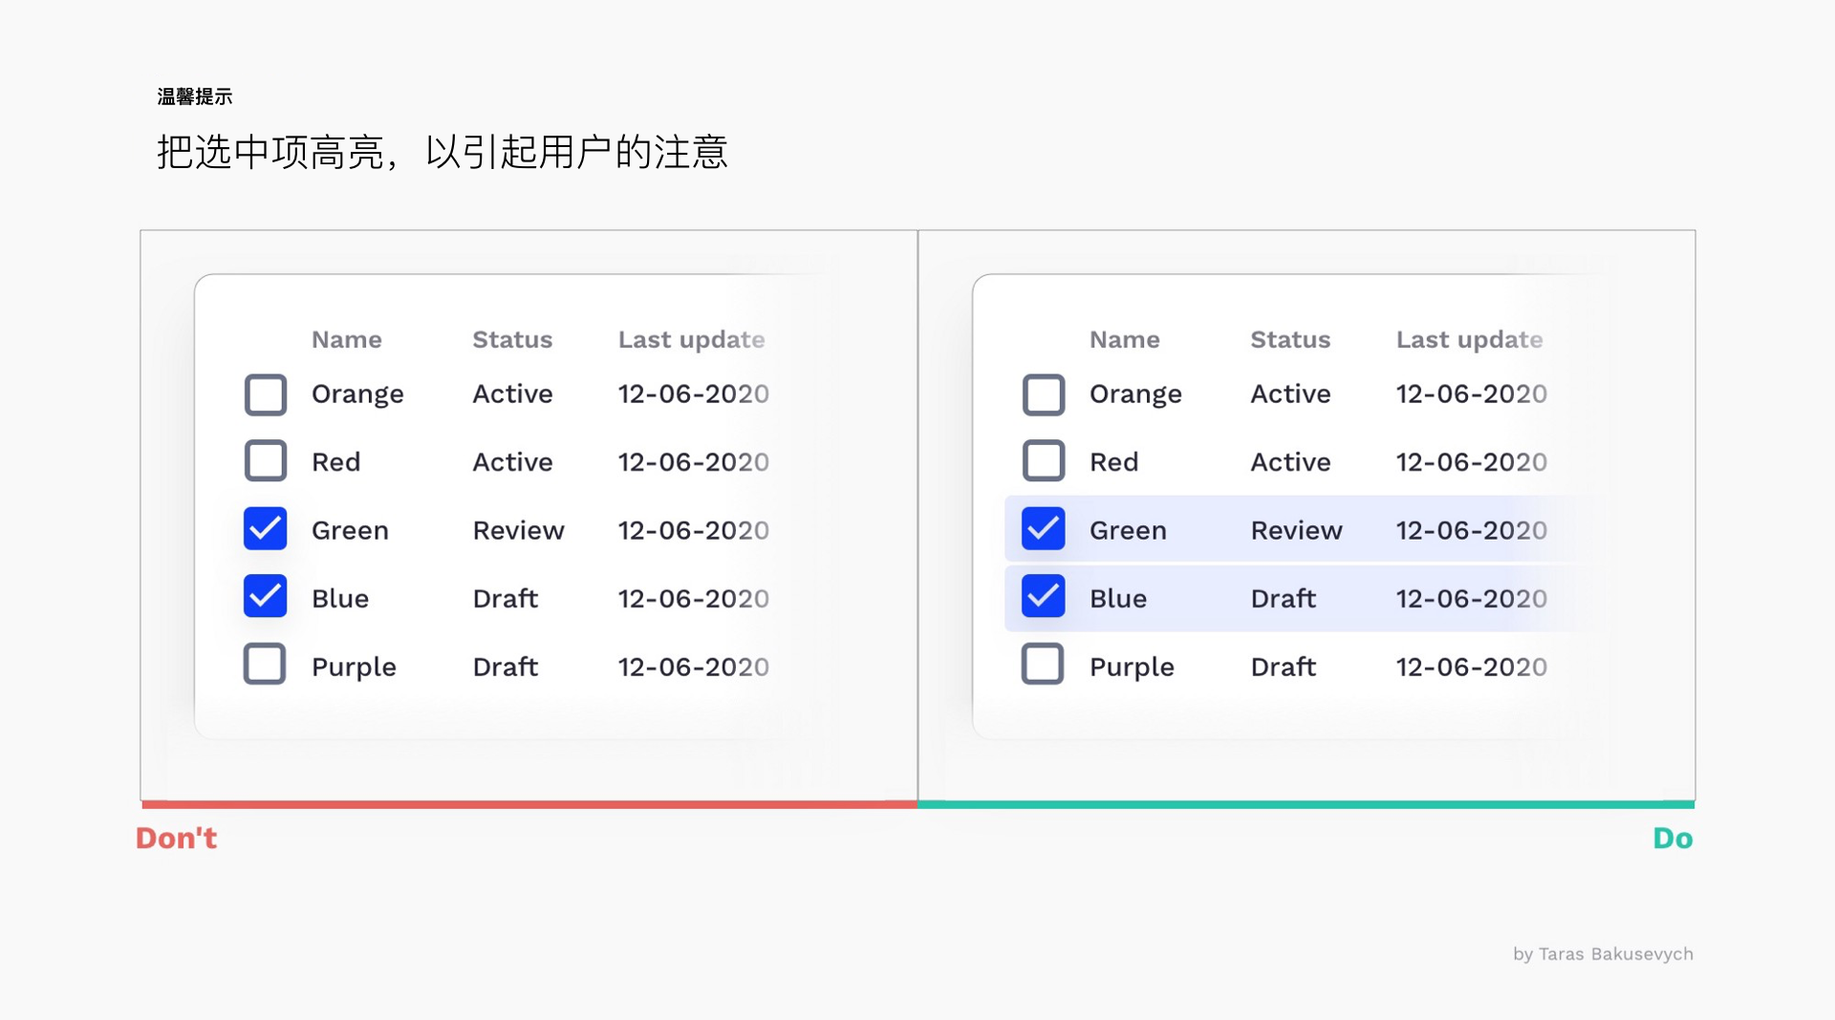
Task: Select the Red name cell in Don't table
Action: point(336,462)
